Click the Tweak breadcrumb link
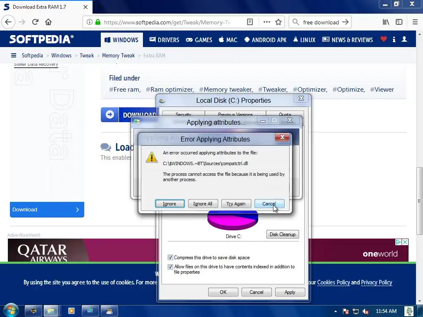Screen dimensions: 423x317 [87, 56]
